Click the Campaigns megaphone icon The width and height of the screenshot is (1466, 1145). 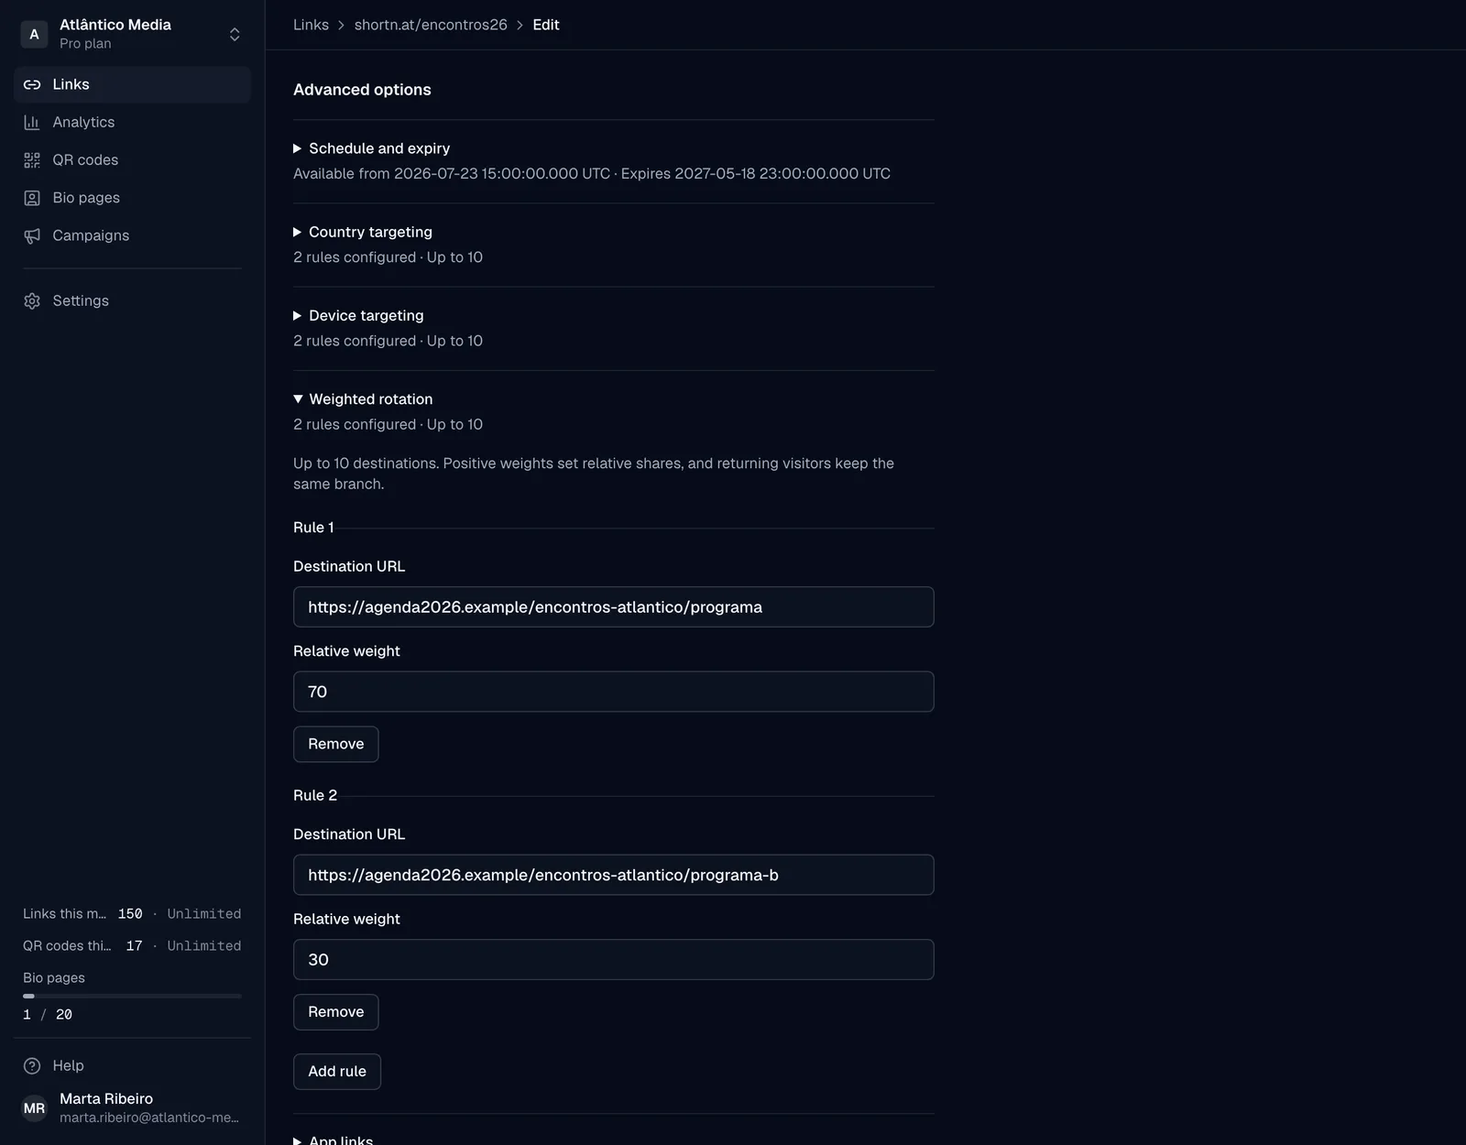point(32,235)
